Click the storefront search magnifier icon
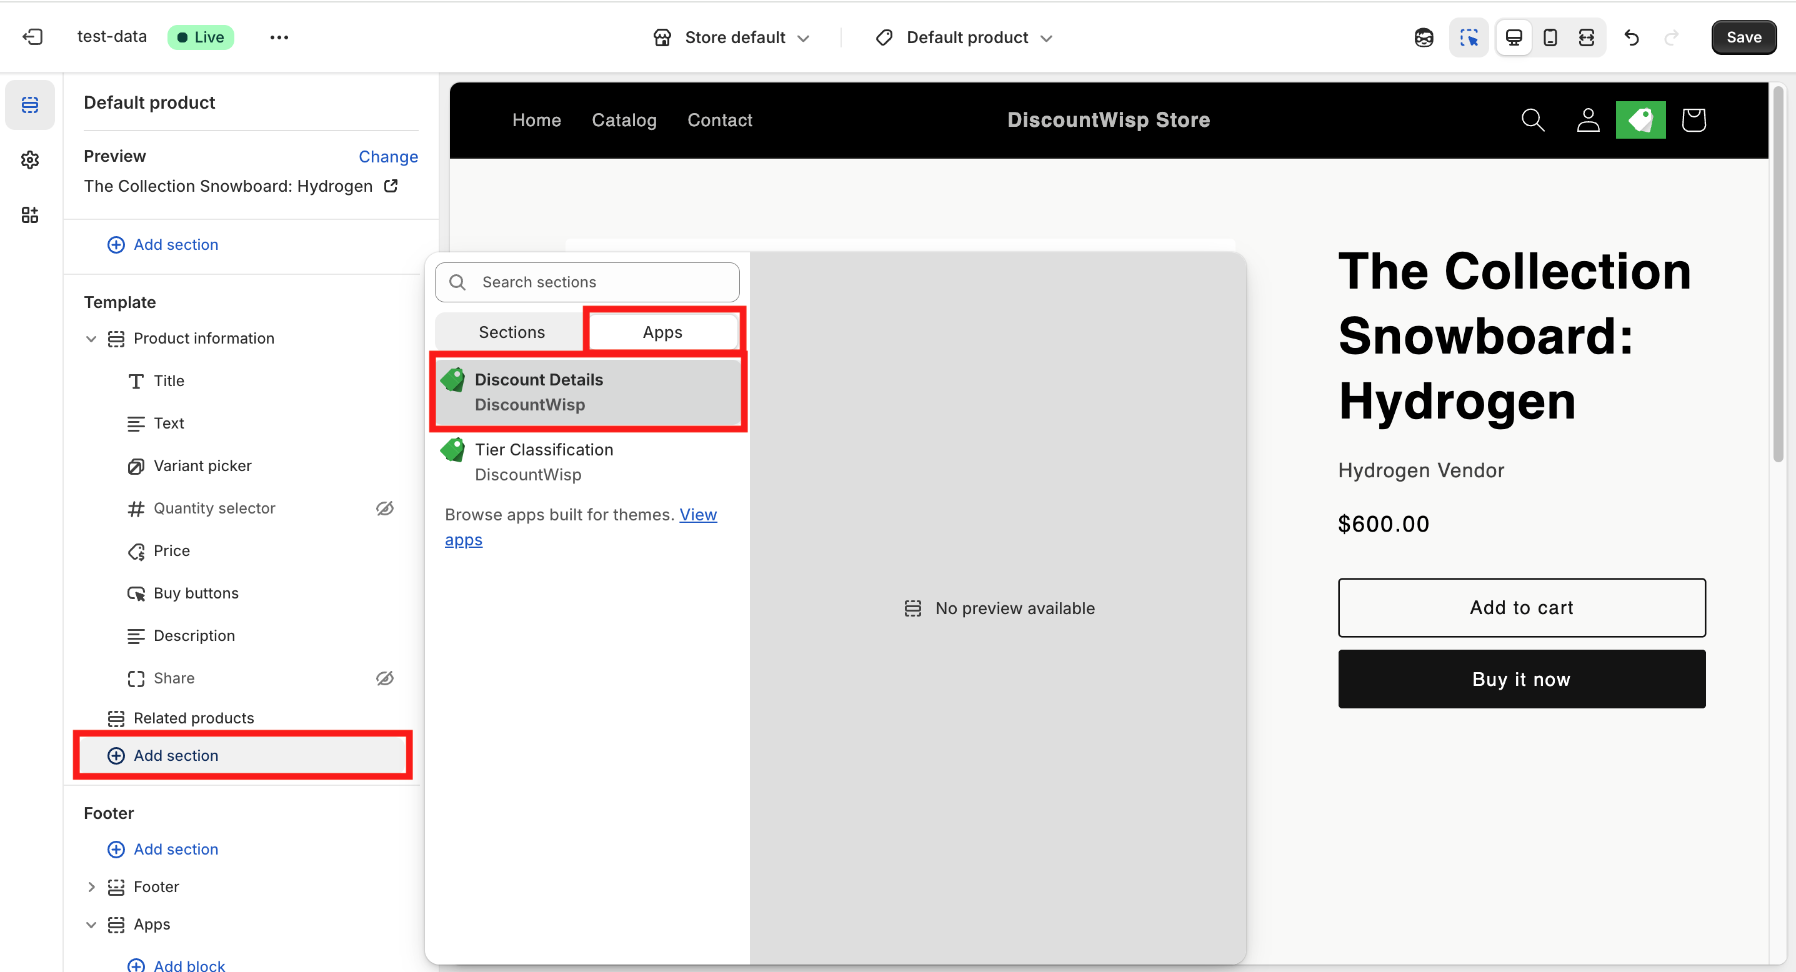1796x972 pixels. tap(1532, 120)
